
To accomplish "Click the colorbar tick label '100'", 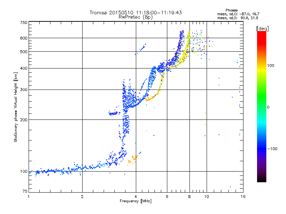I will point(271,66).
